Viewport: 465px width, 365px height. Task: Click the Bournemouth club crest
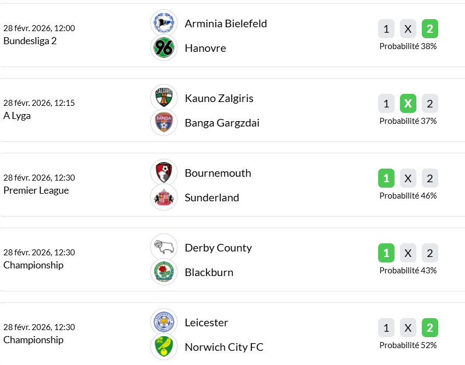(x=164, y=172)
